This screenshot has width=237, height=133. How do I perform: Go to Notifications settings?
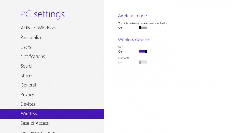tap(33, 57)
